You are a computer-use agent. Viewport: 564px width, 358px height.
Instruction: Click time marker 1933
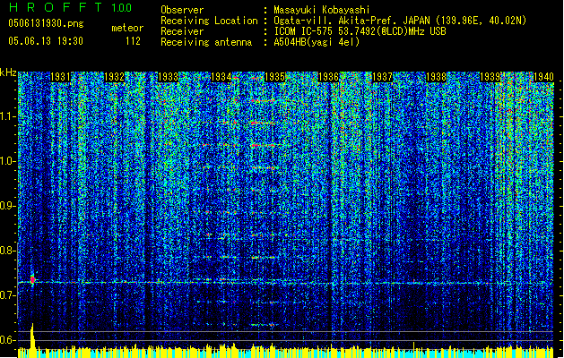(168, 77)
